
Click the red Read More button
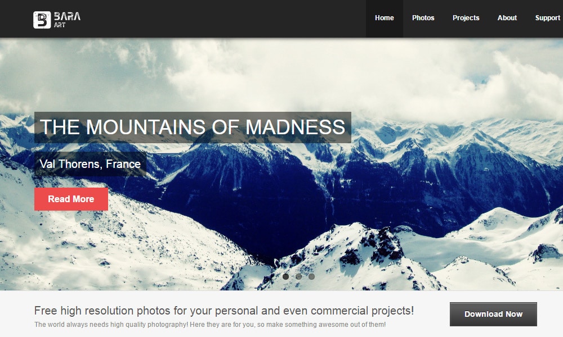71,199
